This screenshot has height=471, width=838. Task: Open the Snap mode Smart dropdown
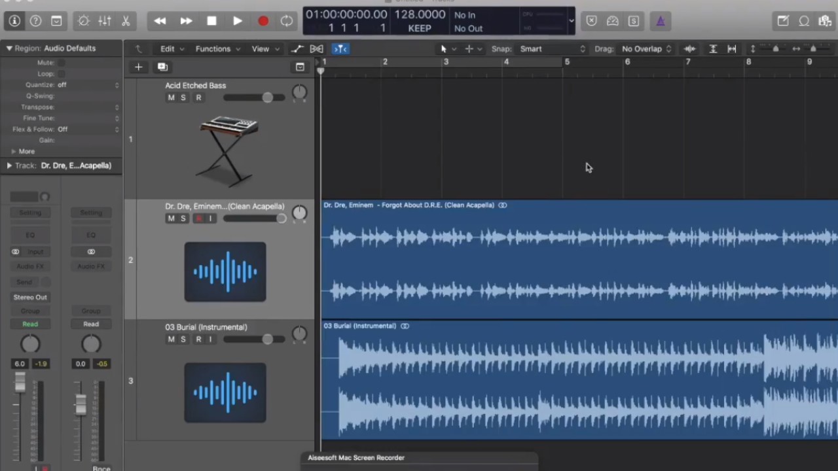(x=550, y=48)
